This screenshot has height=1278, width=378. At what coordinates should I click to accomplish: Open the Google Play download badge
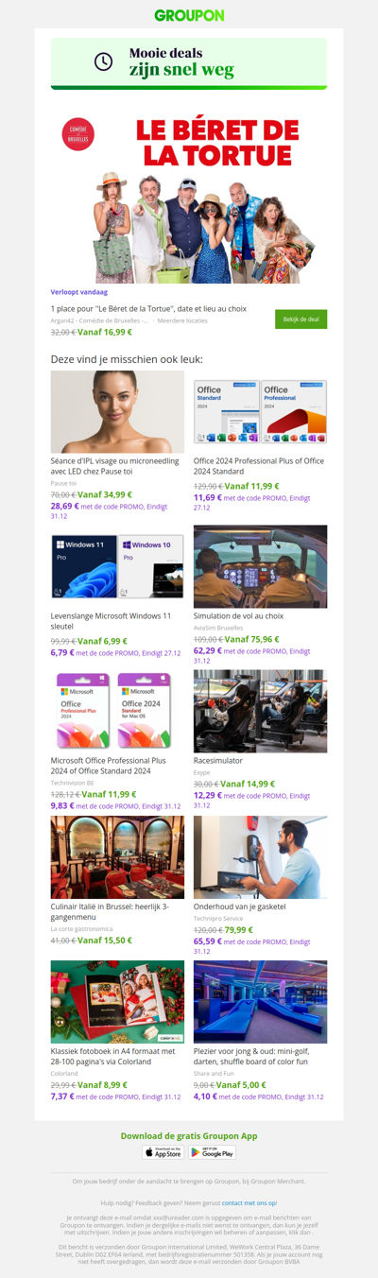(x=212, y=1152)
